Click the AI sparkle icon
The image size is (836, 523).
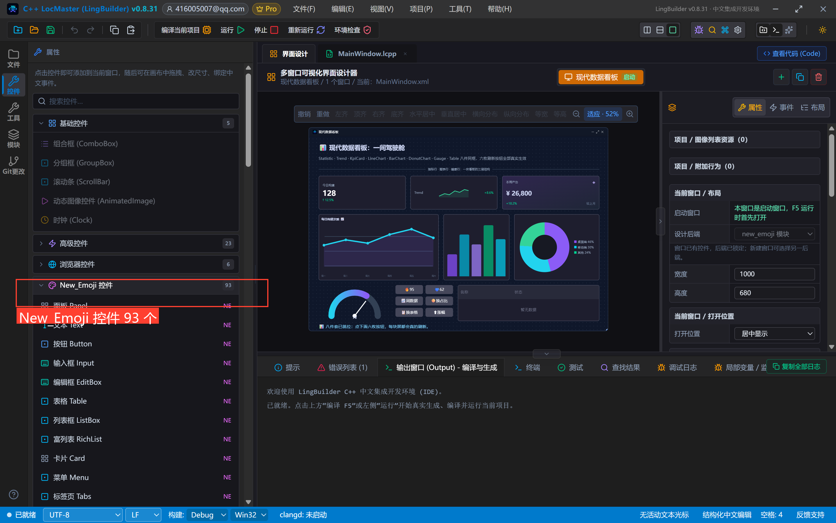tap(789, 30)
